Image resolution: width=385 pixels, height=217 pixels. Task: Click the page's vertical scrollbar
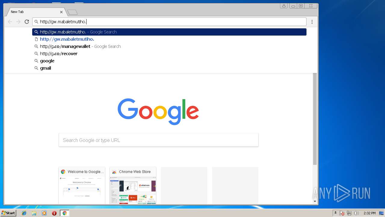(315, 119)
